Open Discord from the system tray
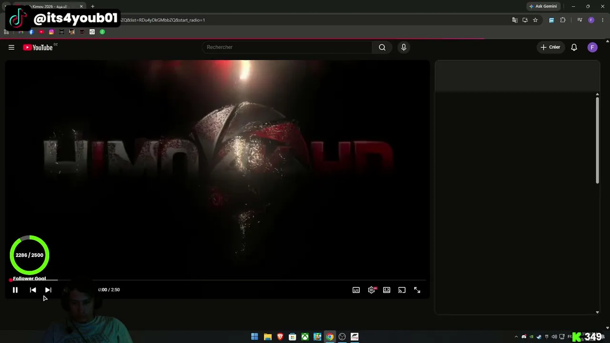This screenshot has width=610, height=343. tap(524, 337)
